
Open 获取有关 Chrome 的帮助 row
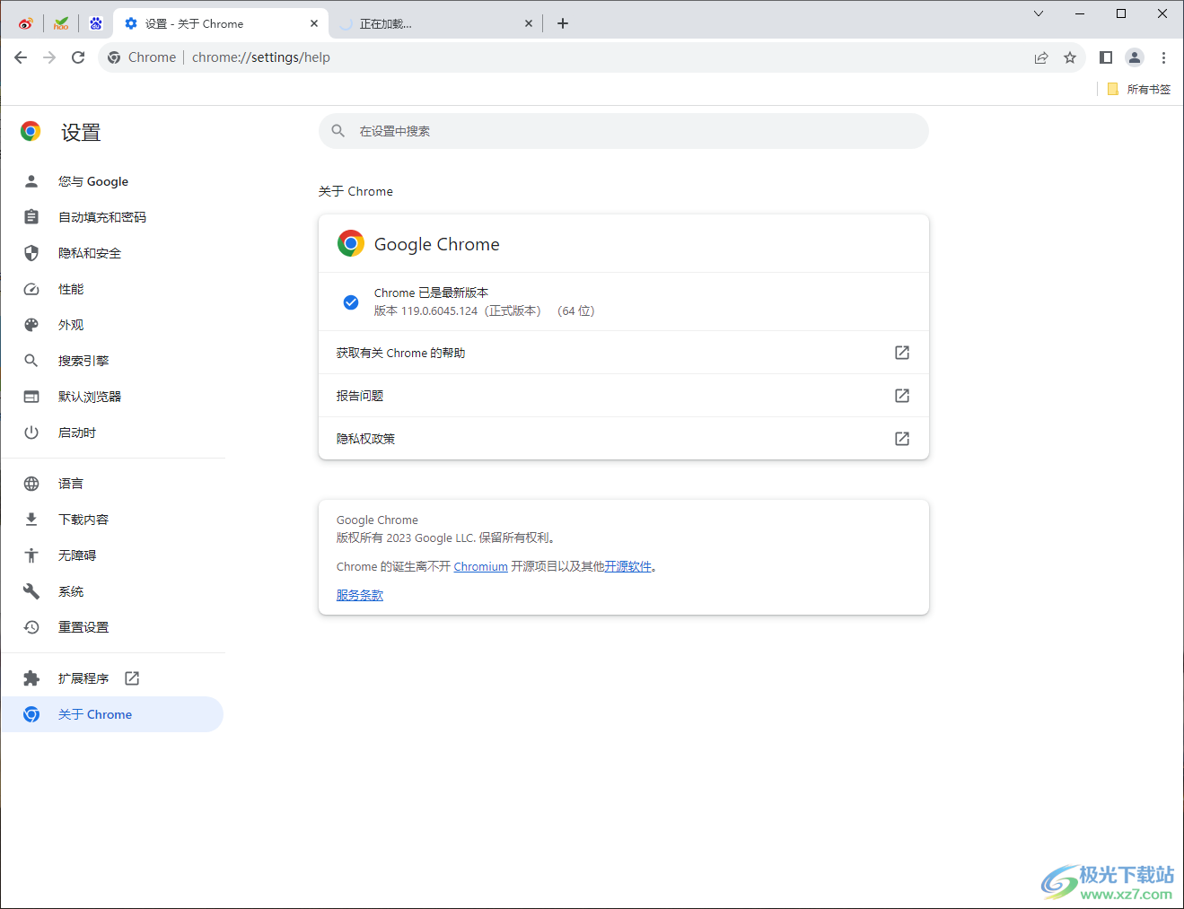(x=624, y=353)
